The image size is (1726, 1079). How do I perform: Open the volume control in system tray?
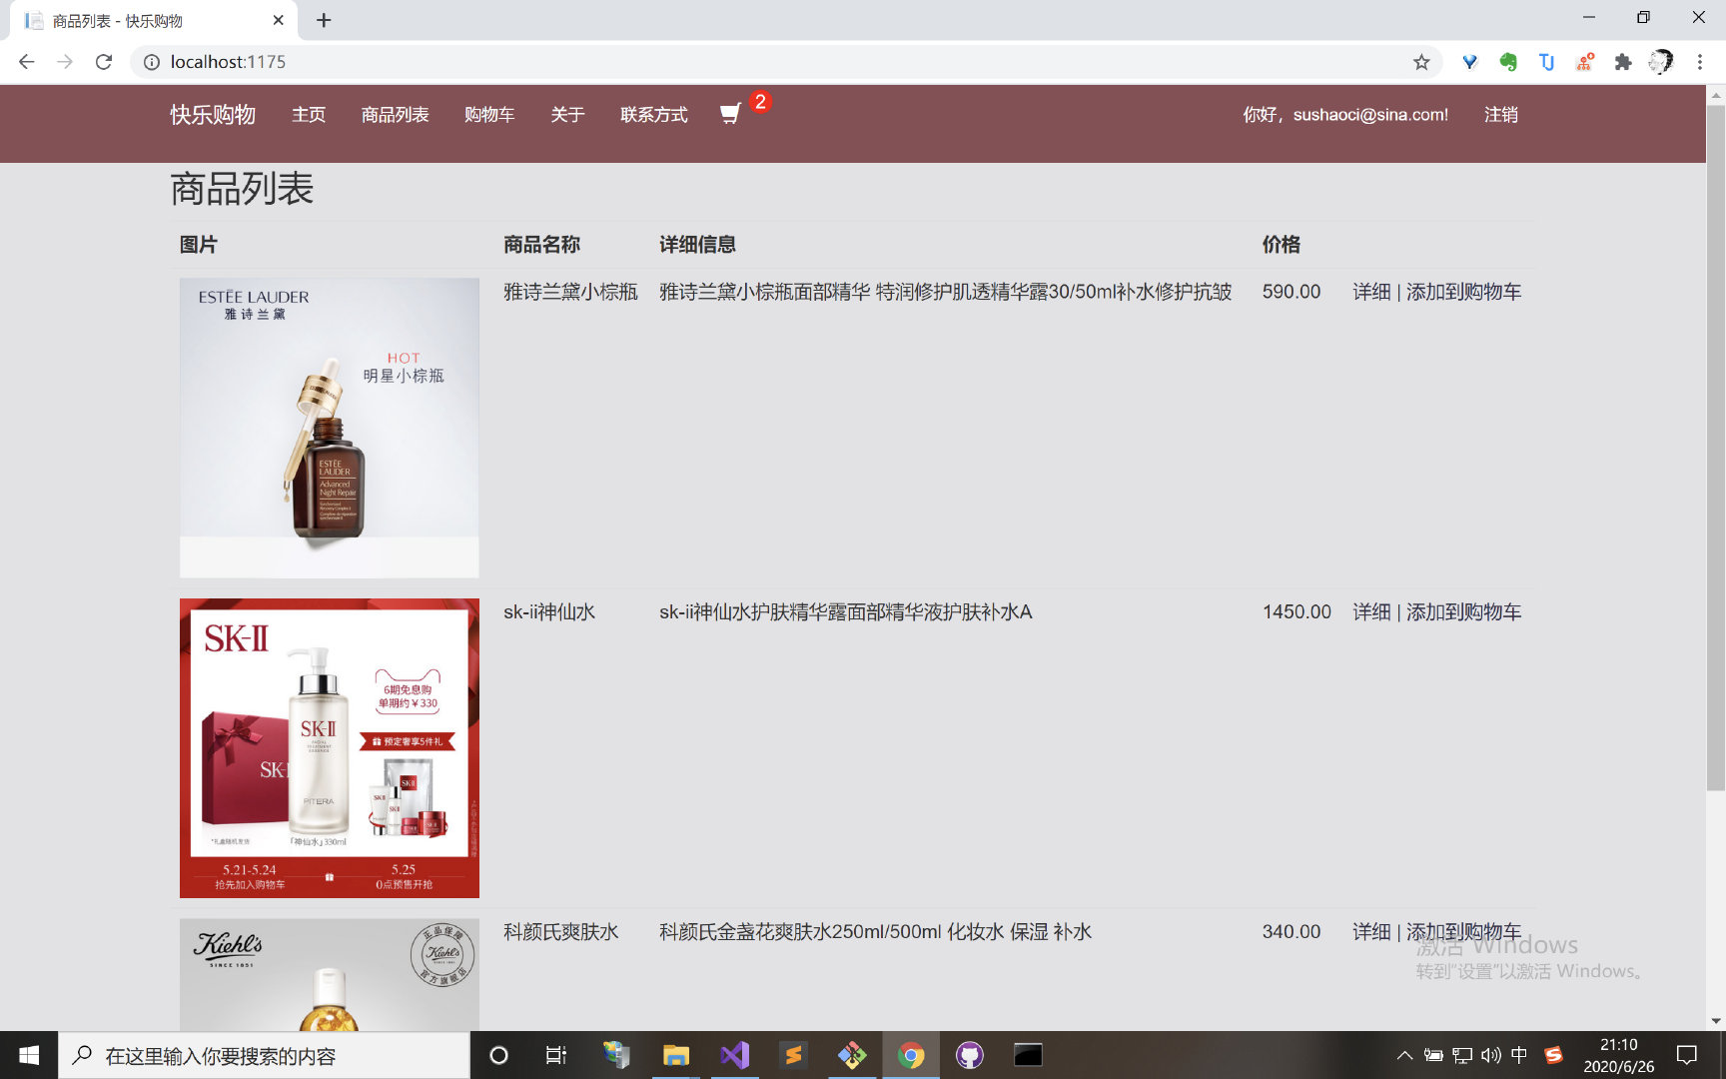point(1491,1055)
